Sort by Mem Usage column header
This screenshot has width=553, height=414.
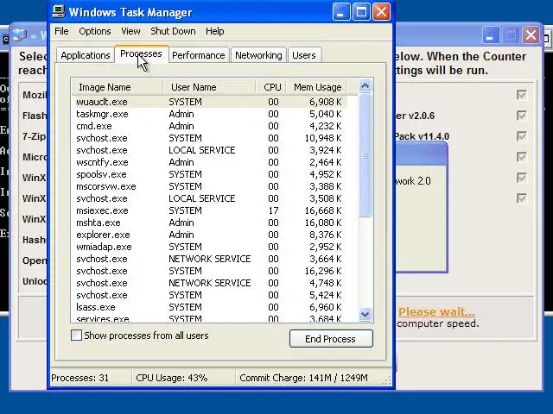316,87
